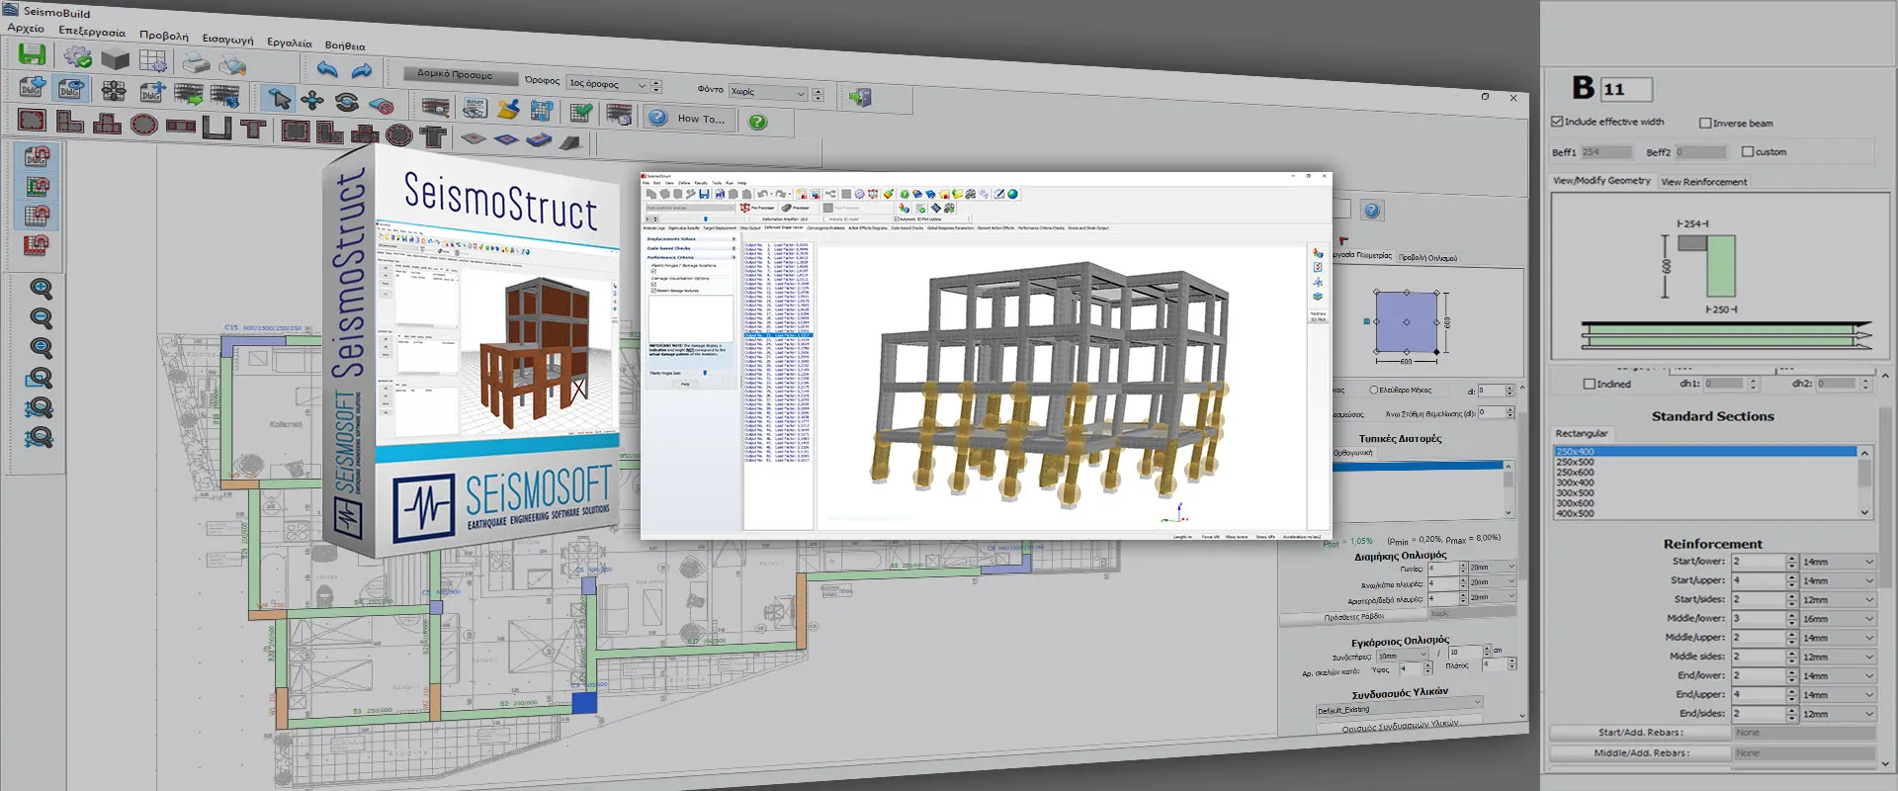
Task: Click the printer icon
Action: click(x=196, y=64)
